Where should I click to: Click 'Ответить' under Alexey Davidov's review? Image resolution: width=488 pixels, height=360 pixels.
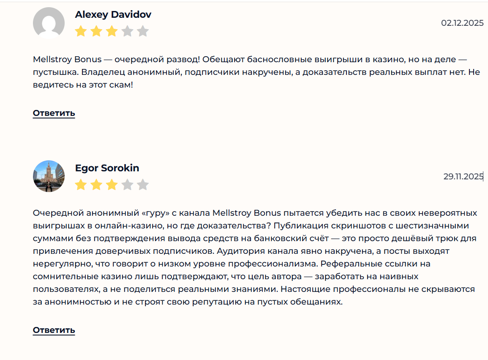point(54,113)
